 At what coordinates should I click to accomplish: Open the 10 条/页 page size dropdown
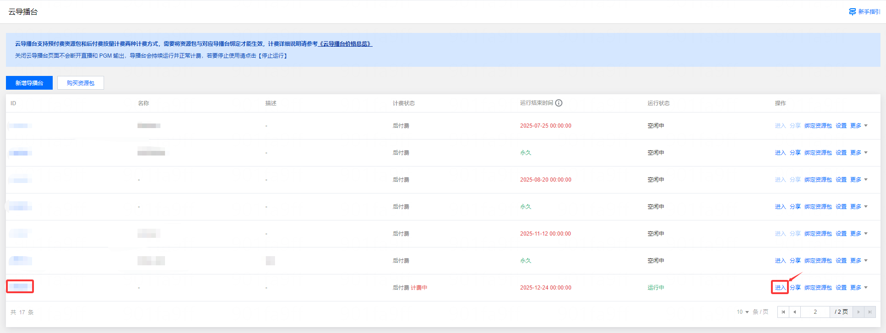click(743, 312)
